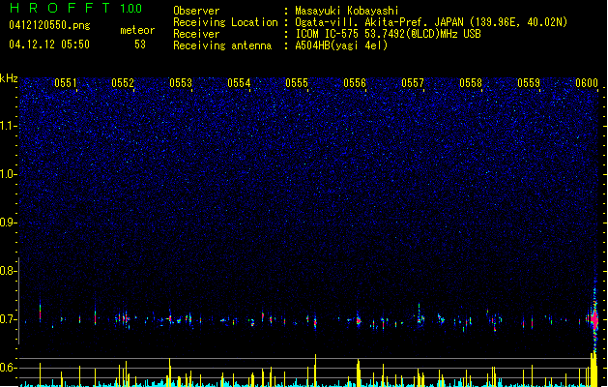Click observer name Masayuki Kobayashi
Image resolution: width=608 pixels, height=387 pixels.
coord(347,11)
